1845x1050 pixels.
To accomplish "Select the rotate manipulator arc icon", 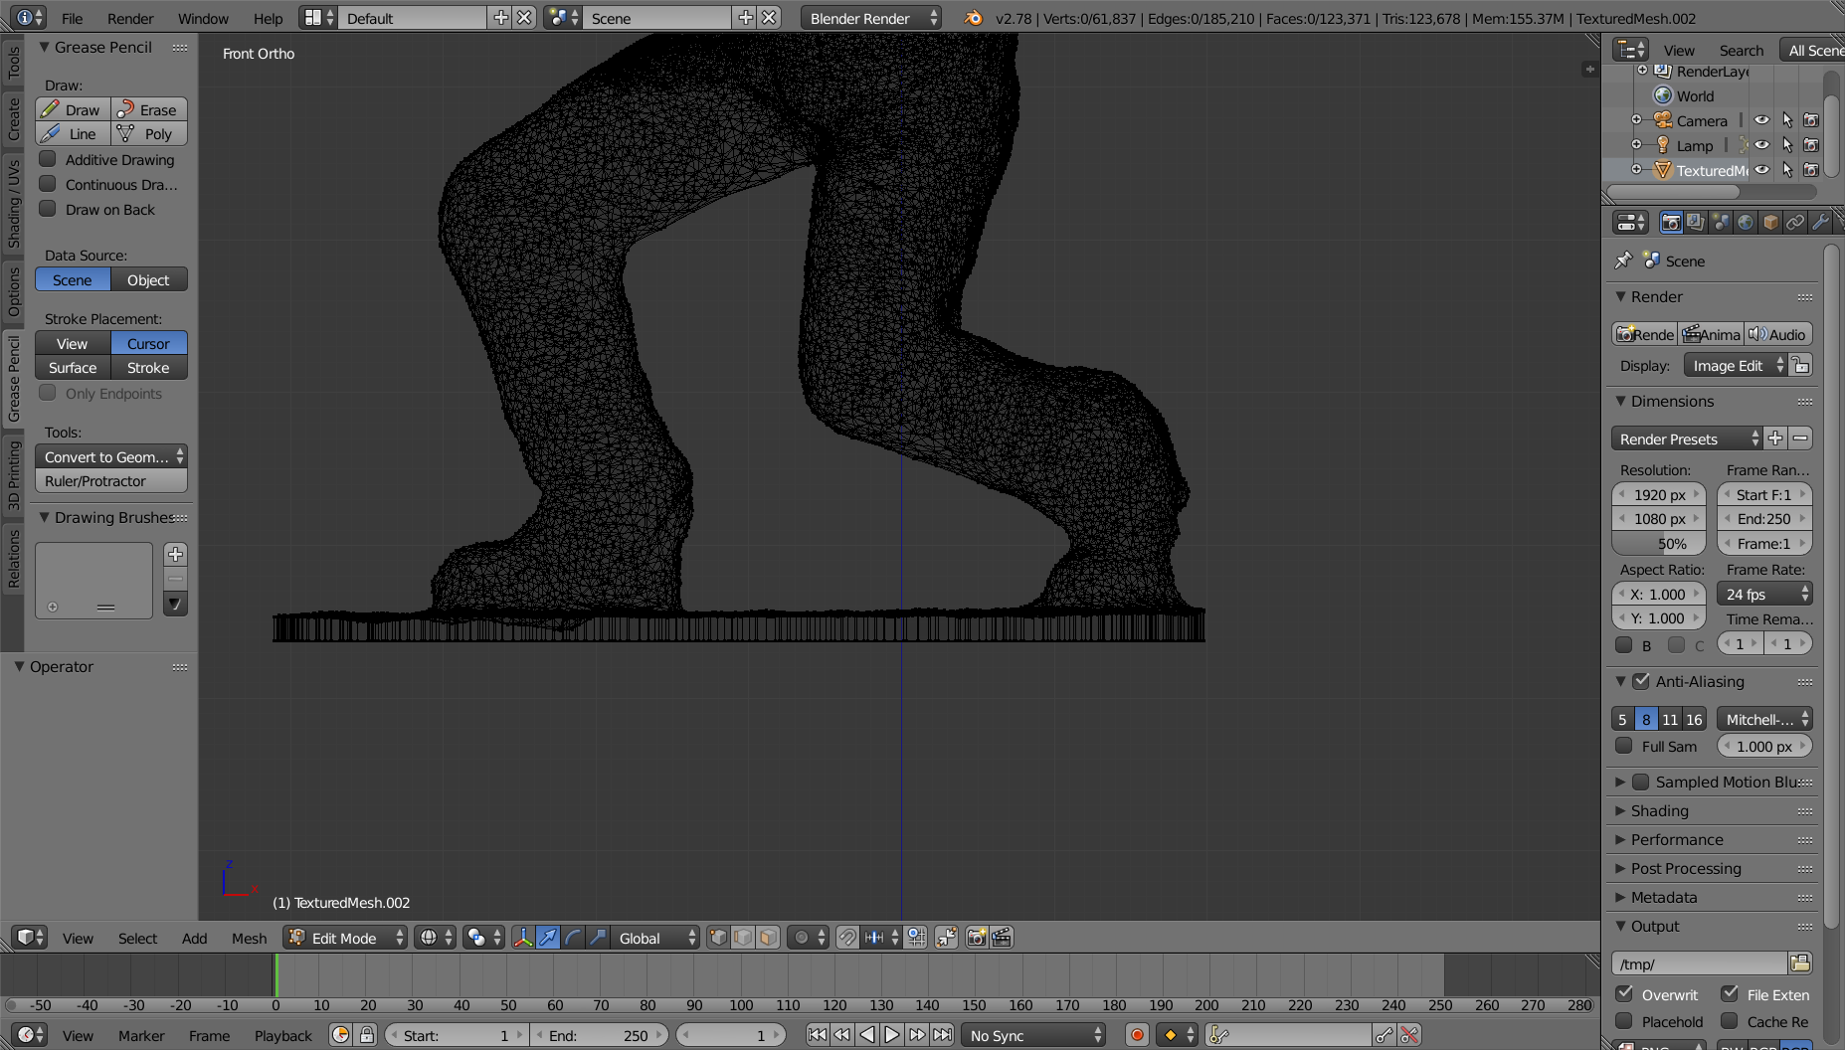I will [573, 938].
